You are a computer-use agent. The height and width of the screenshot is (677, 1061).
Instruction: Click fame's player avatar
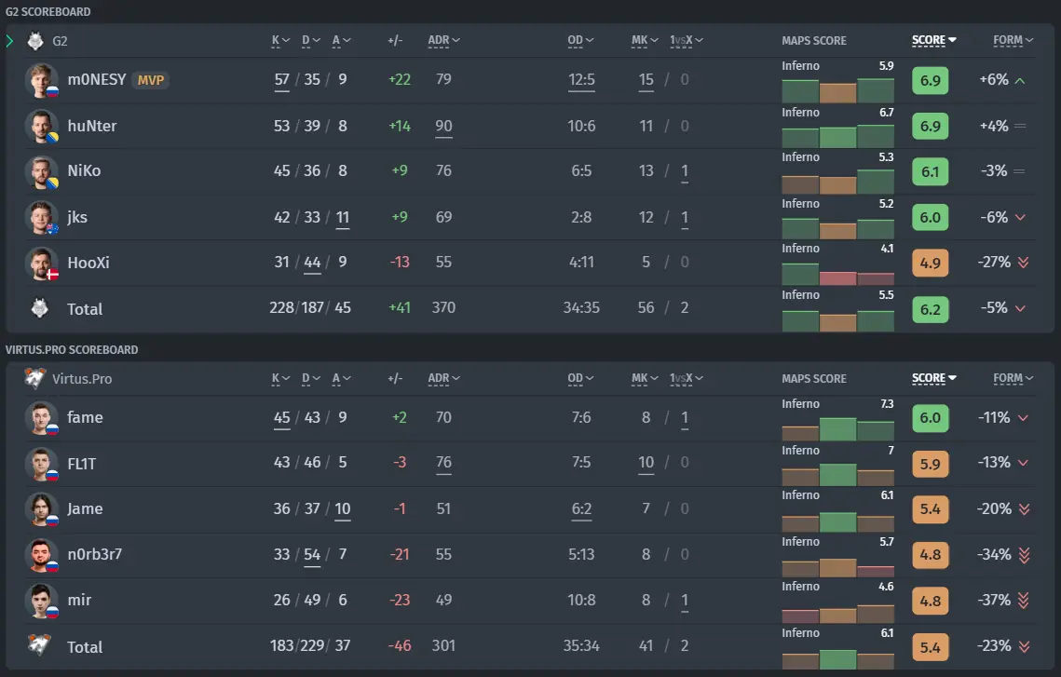[x=41, y=418]
